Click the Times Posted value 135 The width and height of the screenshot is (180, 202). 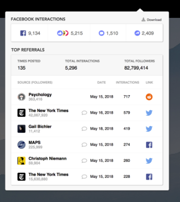click(22, 68)
